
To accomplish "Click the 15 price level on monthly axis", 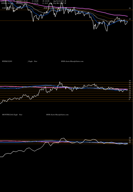I will pos(130,142).
